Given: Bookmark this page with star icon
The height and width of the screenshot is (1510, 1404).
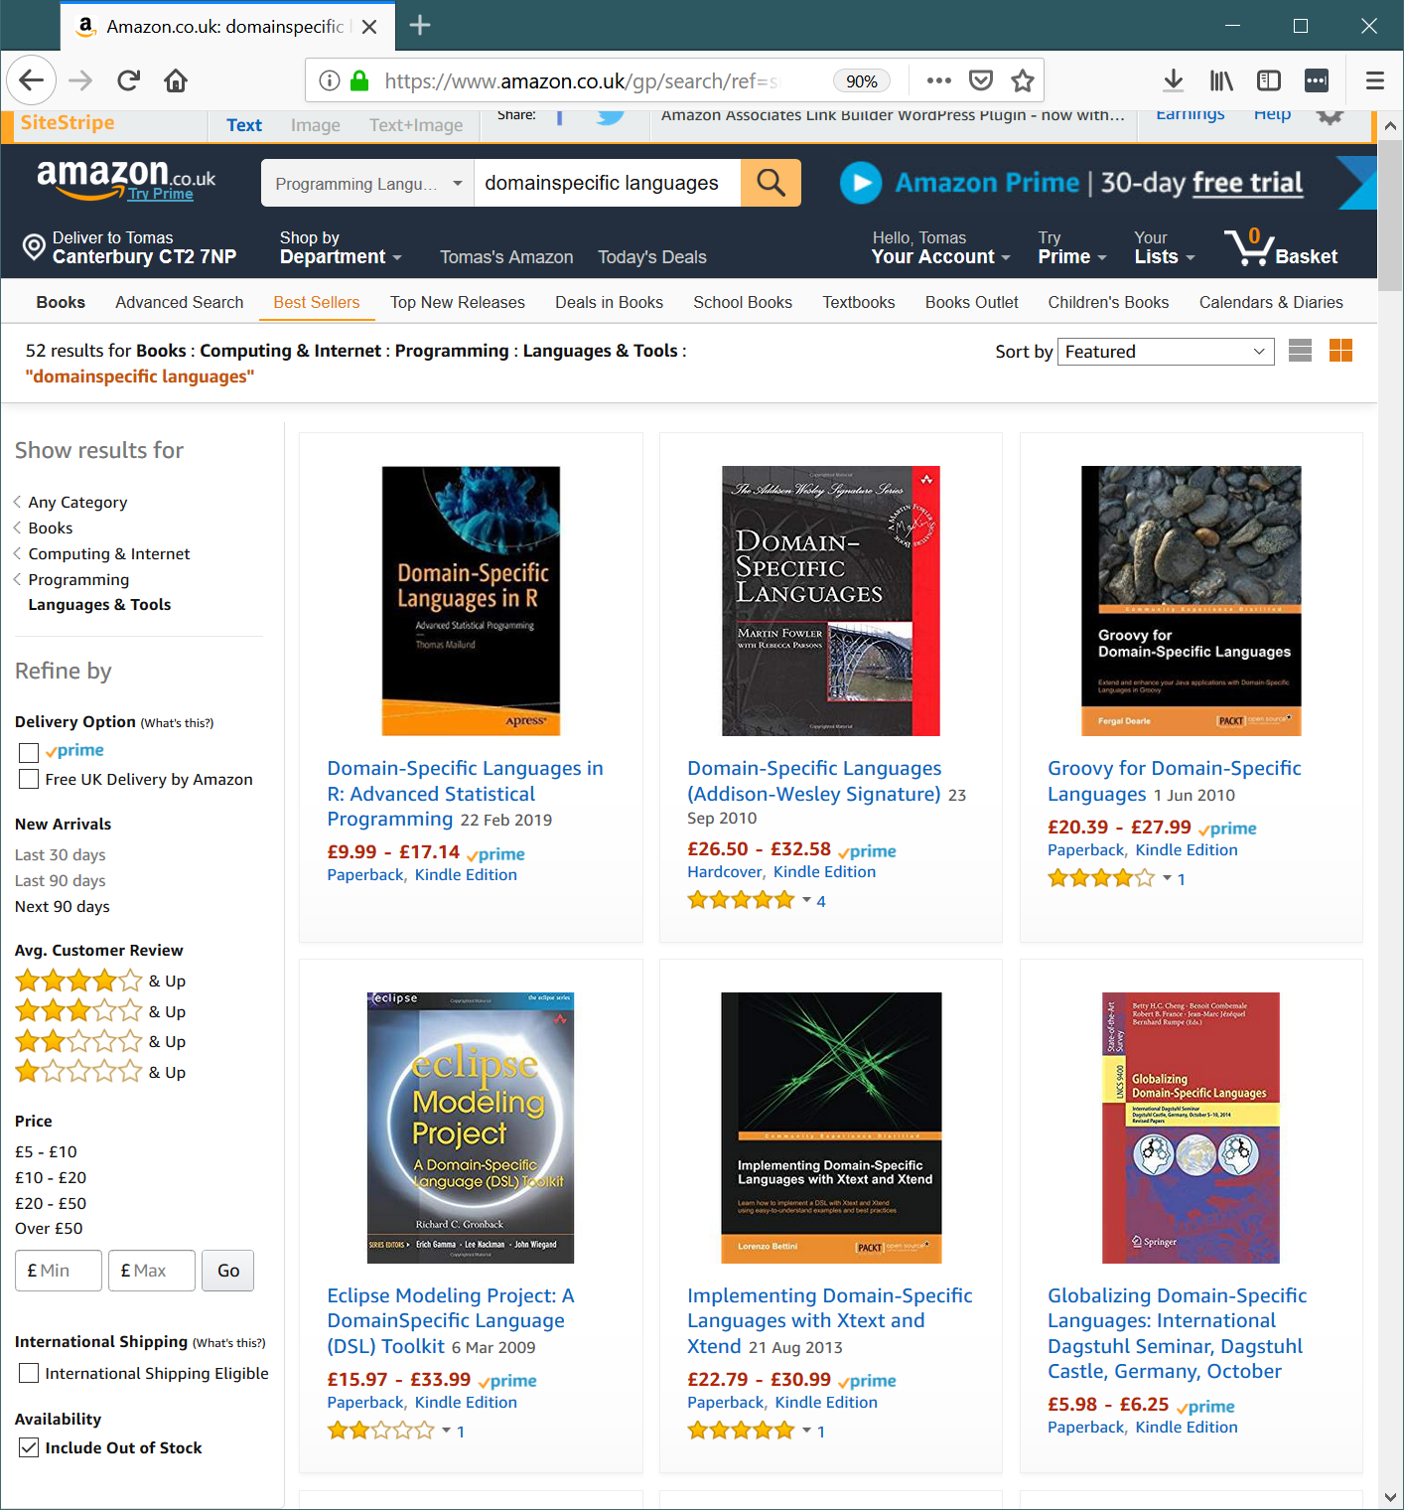Looking at the screenshot, I should (1023, 80).
